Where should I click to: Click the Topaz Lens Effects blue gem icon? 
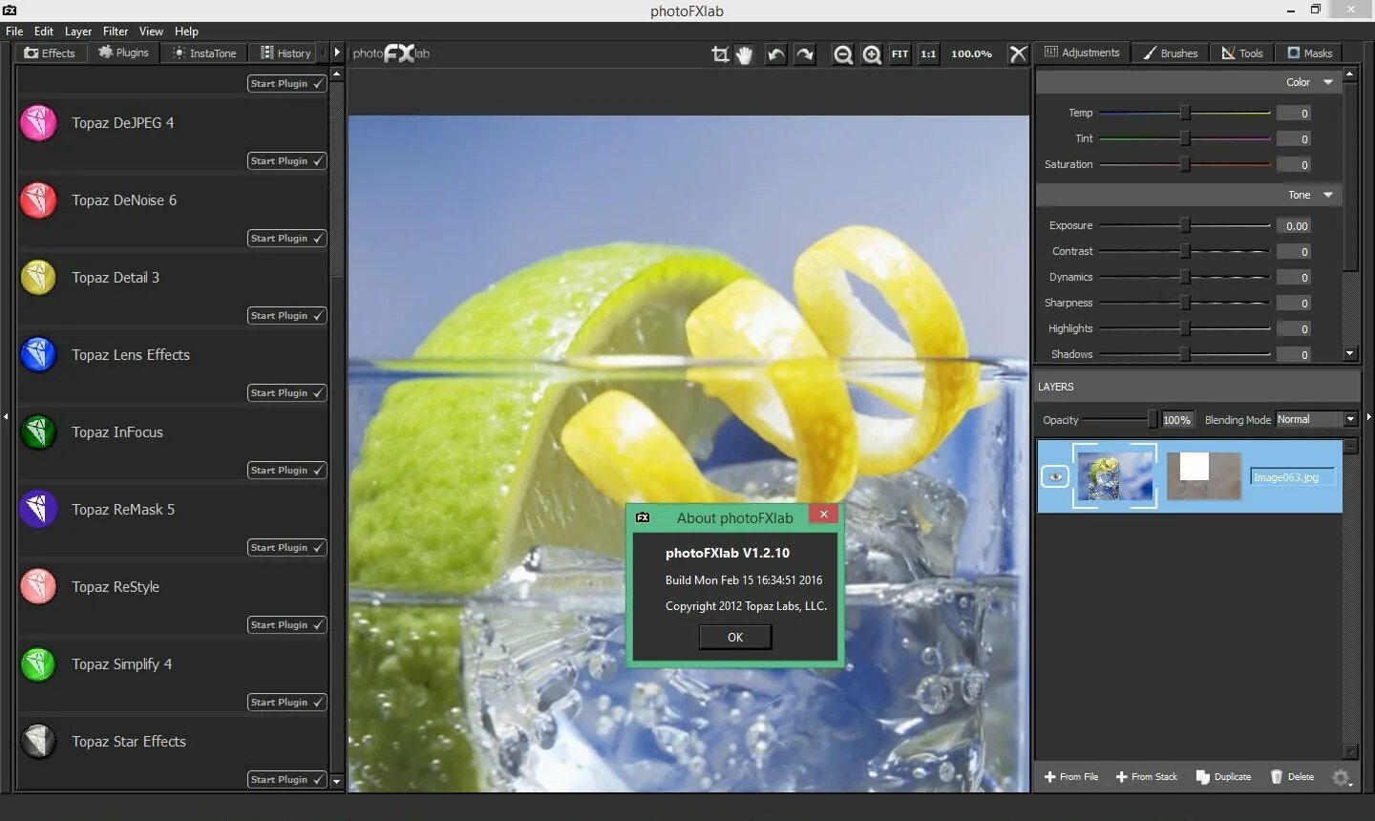coord(38,355)
